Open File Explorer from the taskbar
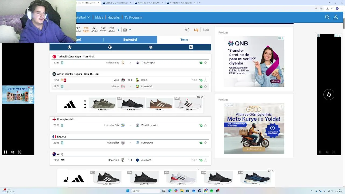 (182, 191)
